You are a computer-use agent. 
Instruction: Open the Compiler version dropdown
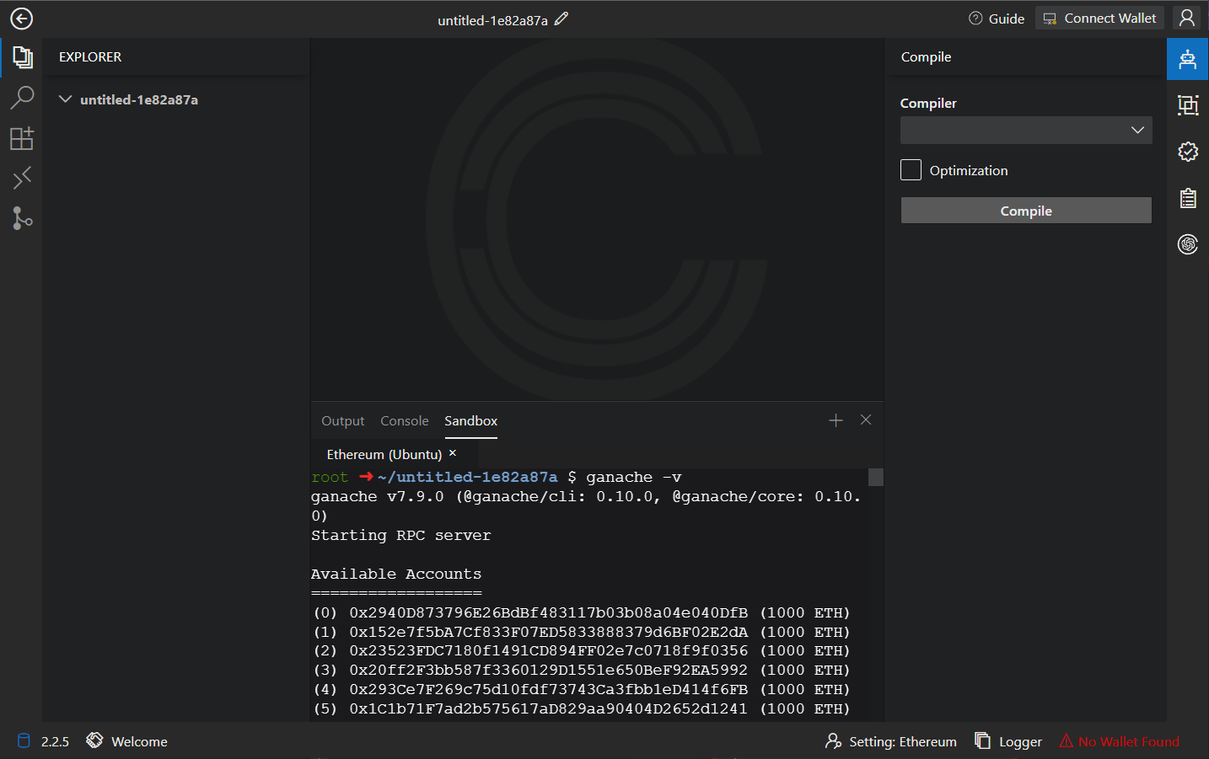click(1025, 131)
